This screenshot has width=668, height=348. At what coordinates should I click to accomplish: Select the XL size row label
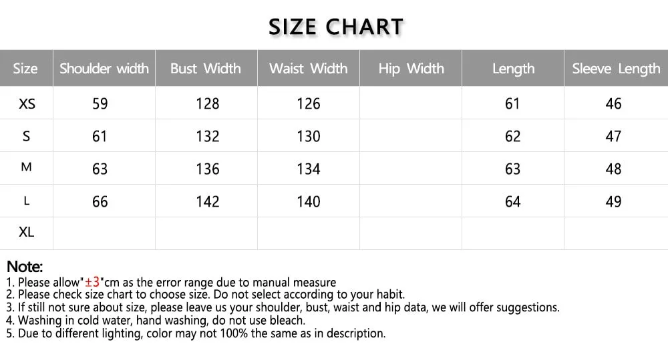[27, 232]
